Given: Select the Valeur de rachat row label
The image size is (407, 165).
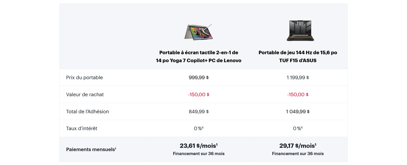Looking at the screenshot, I should (85, 95).
